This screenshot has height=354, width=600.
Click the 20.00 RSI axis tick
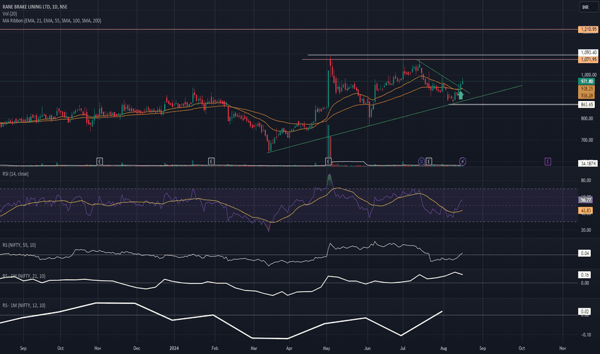(x=585, y=230)
